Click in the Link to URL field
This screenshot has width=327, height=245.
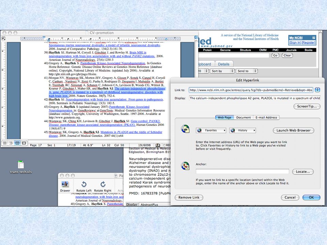[251, 90]
